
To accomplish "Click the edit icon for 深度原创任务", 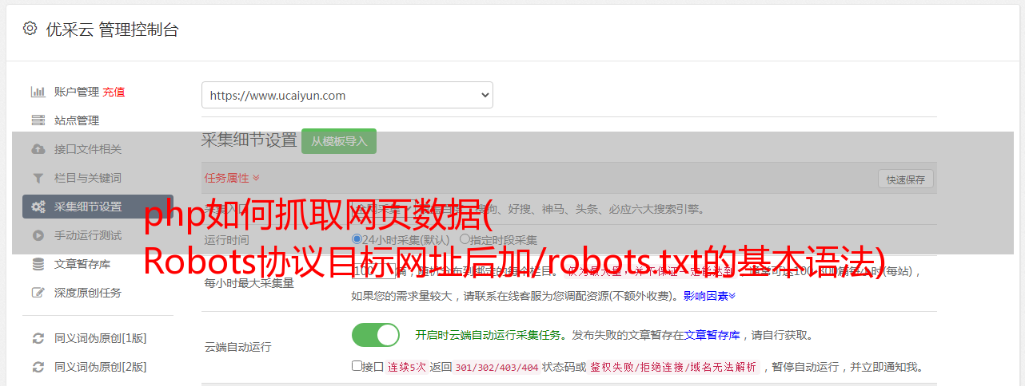I will point(38,293).
